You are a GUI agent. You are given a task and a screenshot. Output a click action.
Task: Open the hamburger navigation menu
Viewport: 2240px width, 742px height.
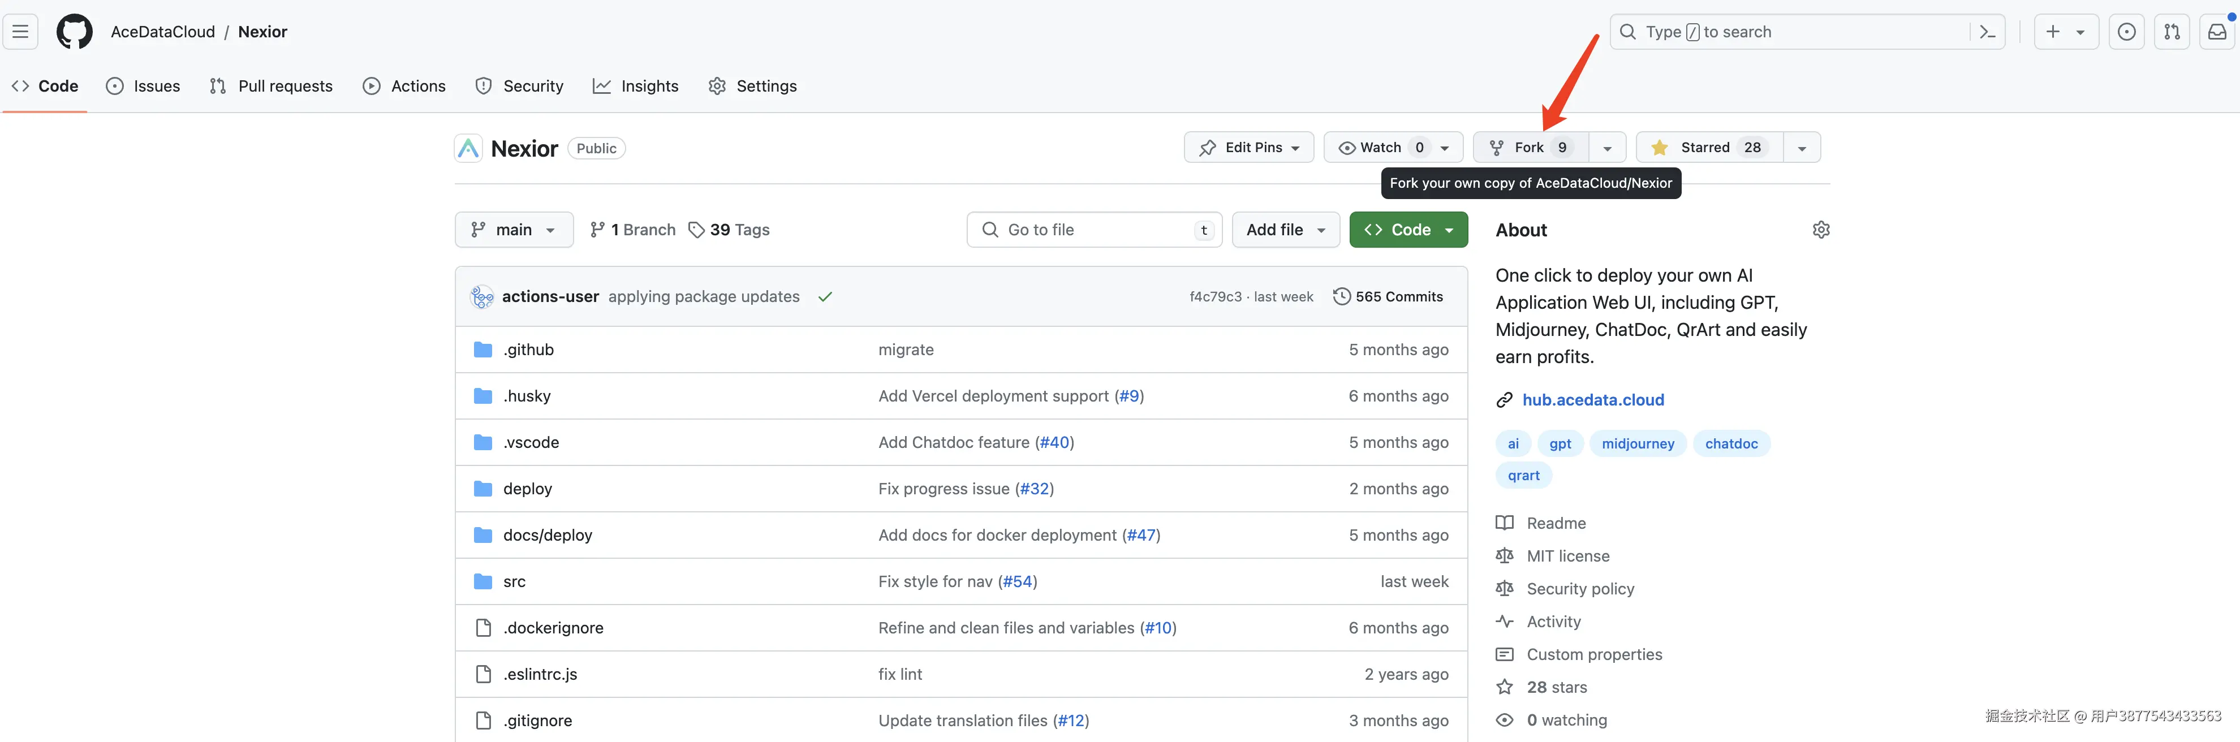pyautogui.click(x=20, y=32)
